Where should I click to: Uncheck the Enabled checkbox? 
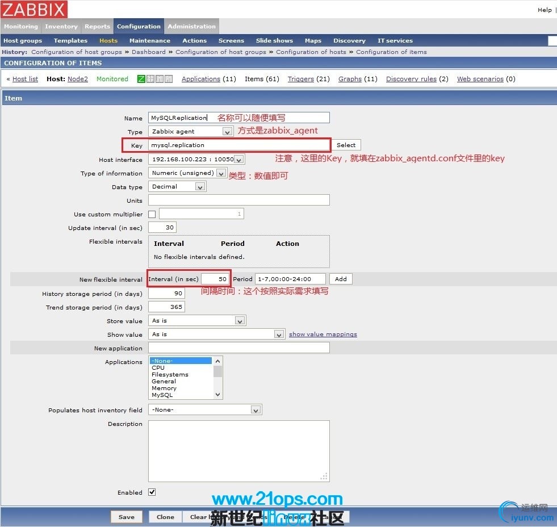click(x=152, y=492)
